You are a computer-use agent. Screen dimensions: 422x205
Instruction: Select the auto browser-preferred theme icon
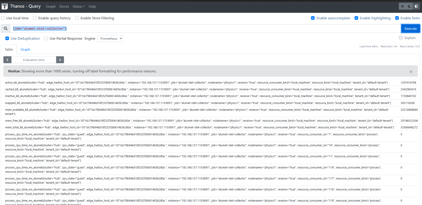(416, 6)
